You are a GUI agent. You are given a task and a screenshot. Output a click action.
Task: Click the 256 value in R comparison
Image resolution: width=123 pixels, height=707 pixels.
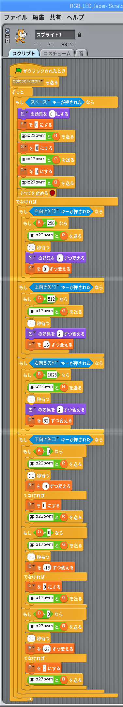pos(51,223)
